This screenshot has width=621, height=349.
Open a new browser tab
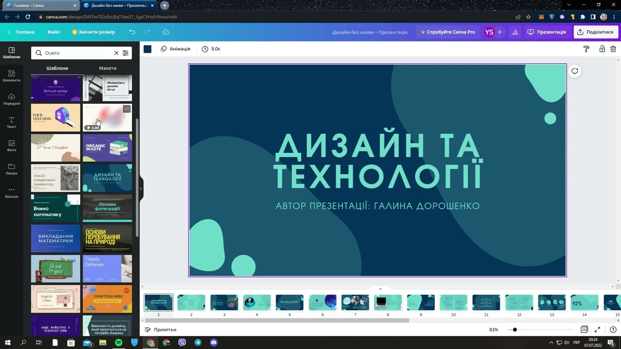pyautogui.click(x=164, y=5)
